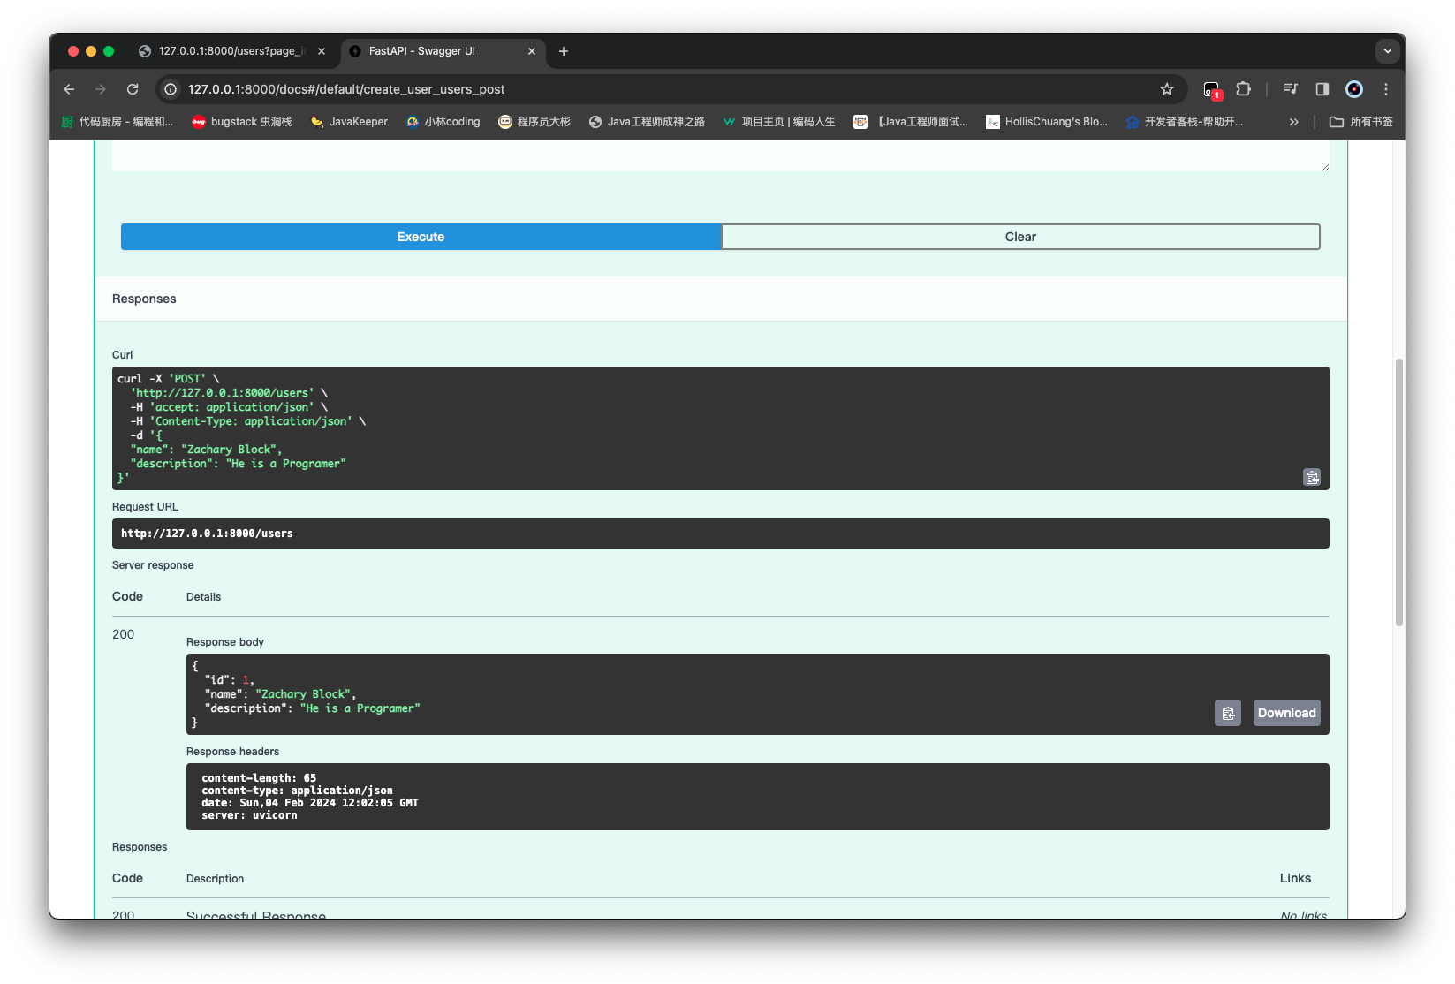Screen dimensions: 1455x984
Task: Download the response body
Action: pos(1286,713)
